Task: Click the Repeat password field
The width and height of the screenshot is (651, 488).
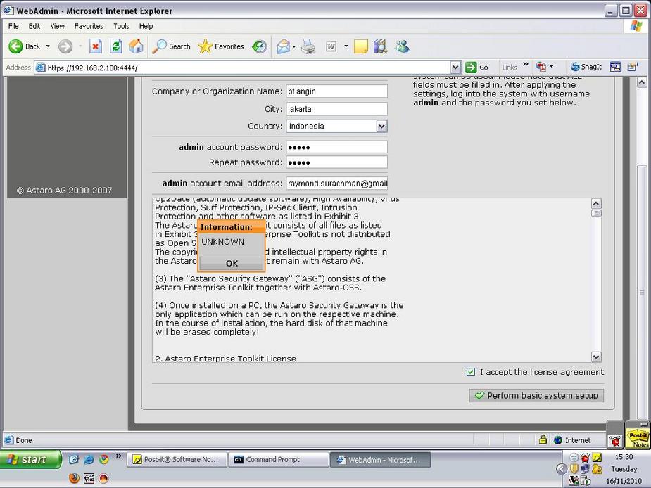Action: [x=336, y=162]
